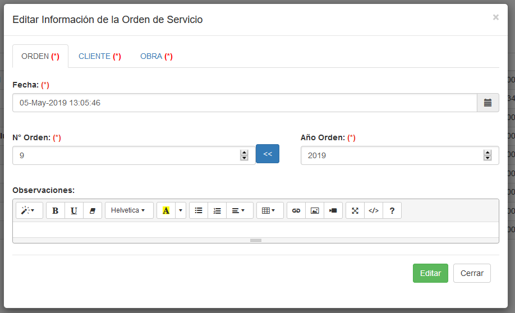Open the calendar date picker icon
The image size is (515, 313).
coord(488,103)
